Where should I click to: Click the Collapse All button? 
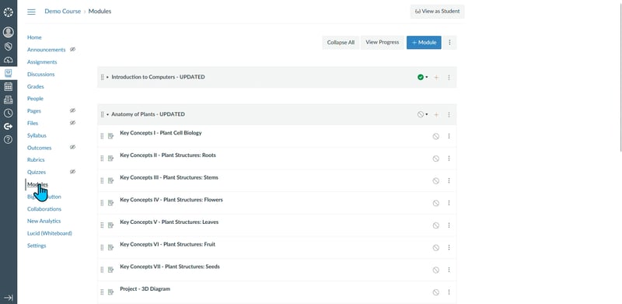click(341, 43)
